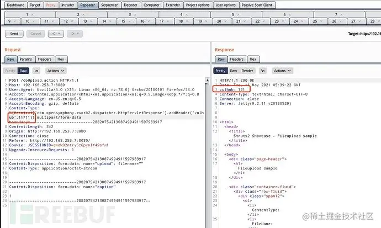Click the 'HTTP/1.1 200 OK' response line
Viewport: 381px width, 228px height.
(x=237, y=81)
